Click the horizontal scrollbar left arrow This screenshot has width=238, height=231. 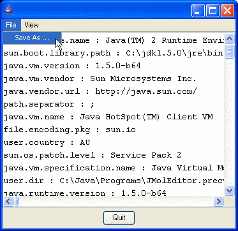(x=8, y=201)
